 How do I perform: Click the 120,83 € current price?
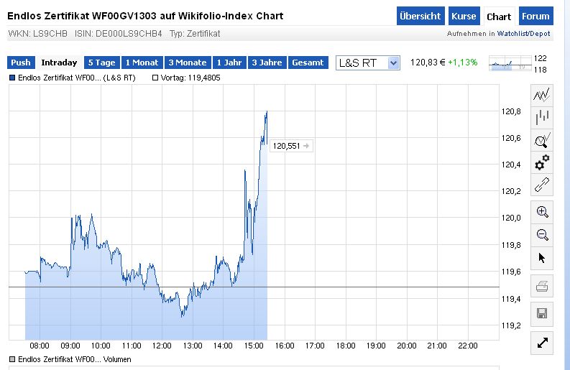428,63
